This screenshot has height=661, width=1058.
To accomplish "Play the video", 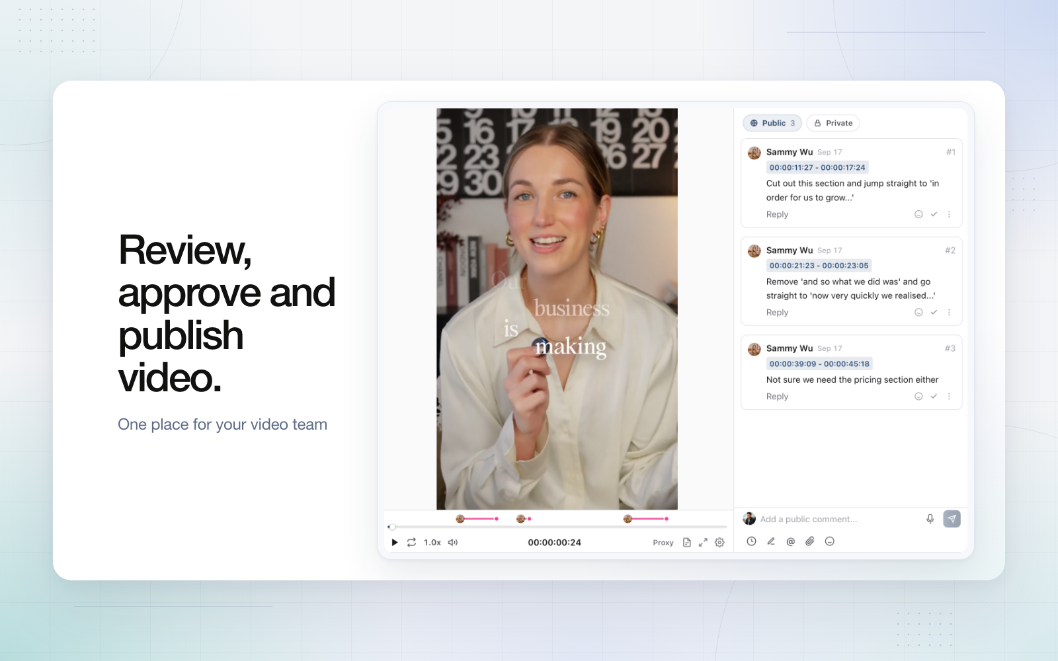I will click(x=395, y=542).
